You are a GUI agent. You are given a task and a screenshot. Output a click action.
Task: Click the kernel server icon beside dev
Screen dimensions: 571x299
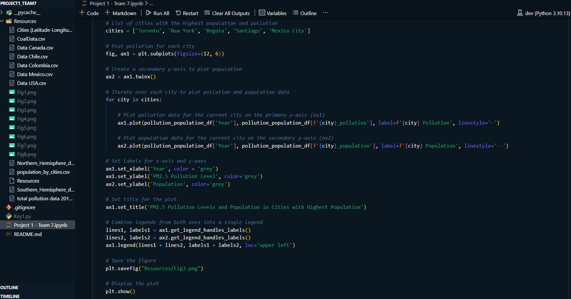[x=520, y=13]
